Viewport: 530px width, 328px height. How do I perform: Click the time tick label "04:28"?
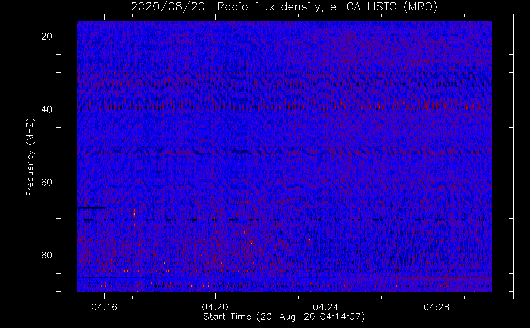coord(437,307)
